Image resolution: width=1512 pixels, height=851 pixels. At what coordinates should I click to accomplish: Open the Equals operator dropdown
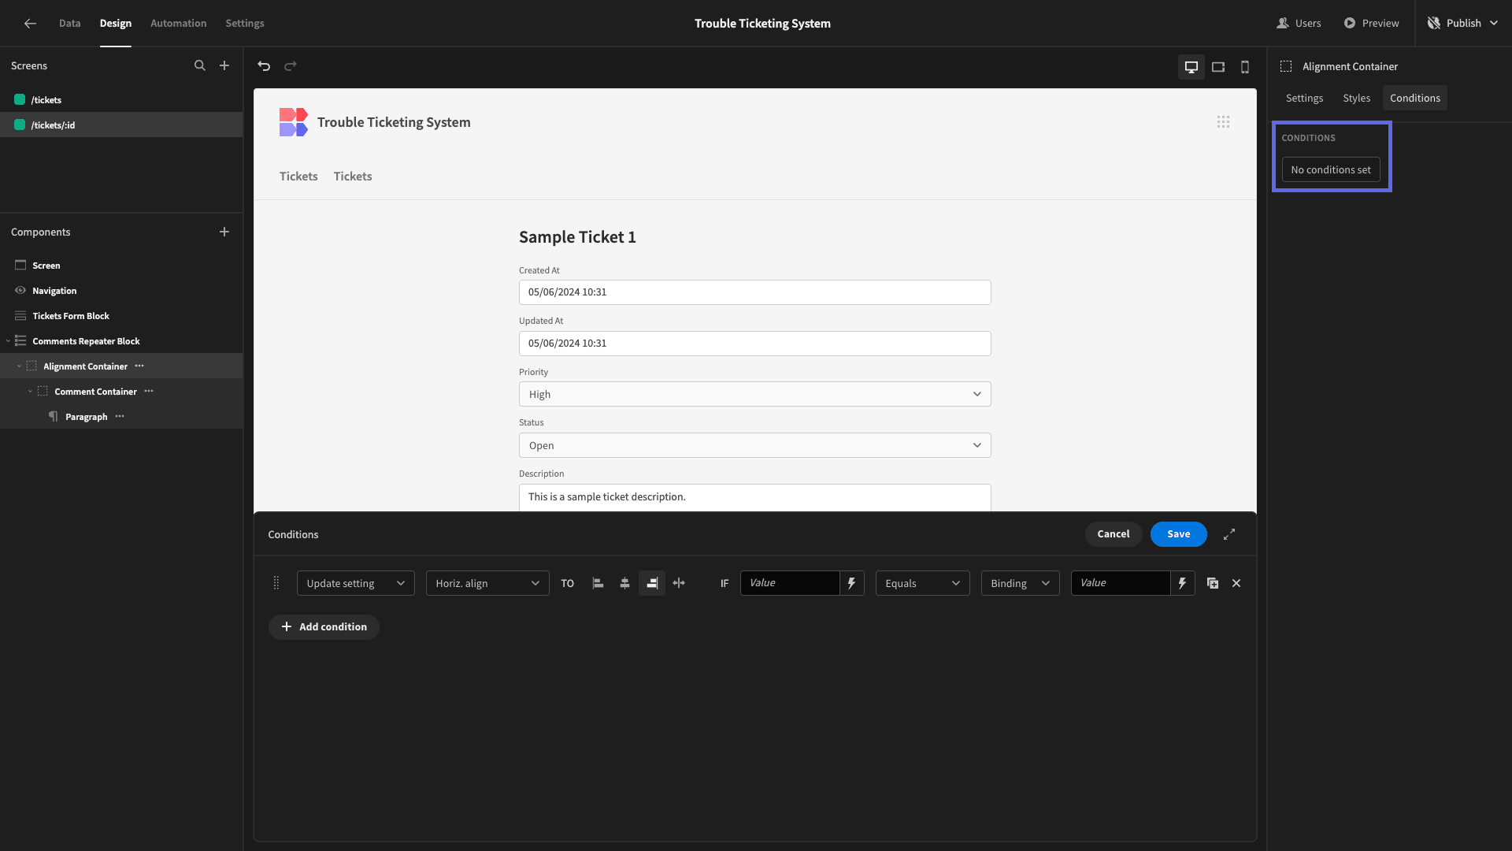pyautogui.click(x=922, y=583)
